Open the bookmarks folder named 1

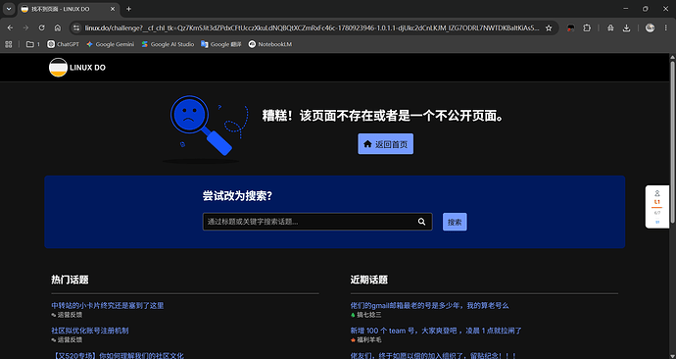[33, 44]
